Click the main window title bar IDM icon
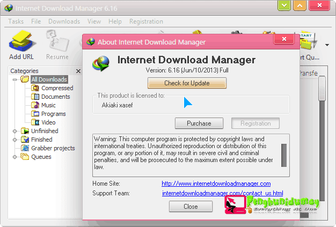This screenshot has width=336, height=227. pos(9,8)
